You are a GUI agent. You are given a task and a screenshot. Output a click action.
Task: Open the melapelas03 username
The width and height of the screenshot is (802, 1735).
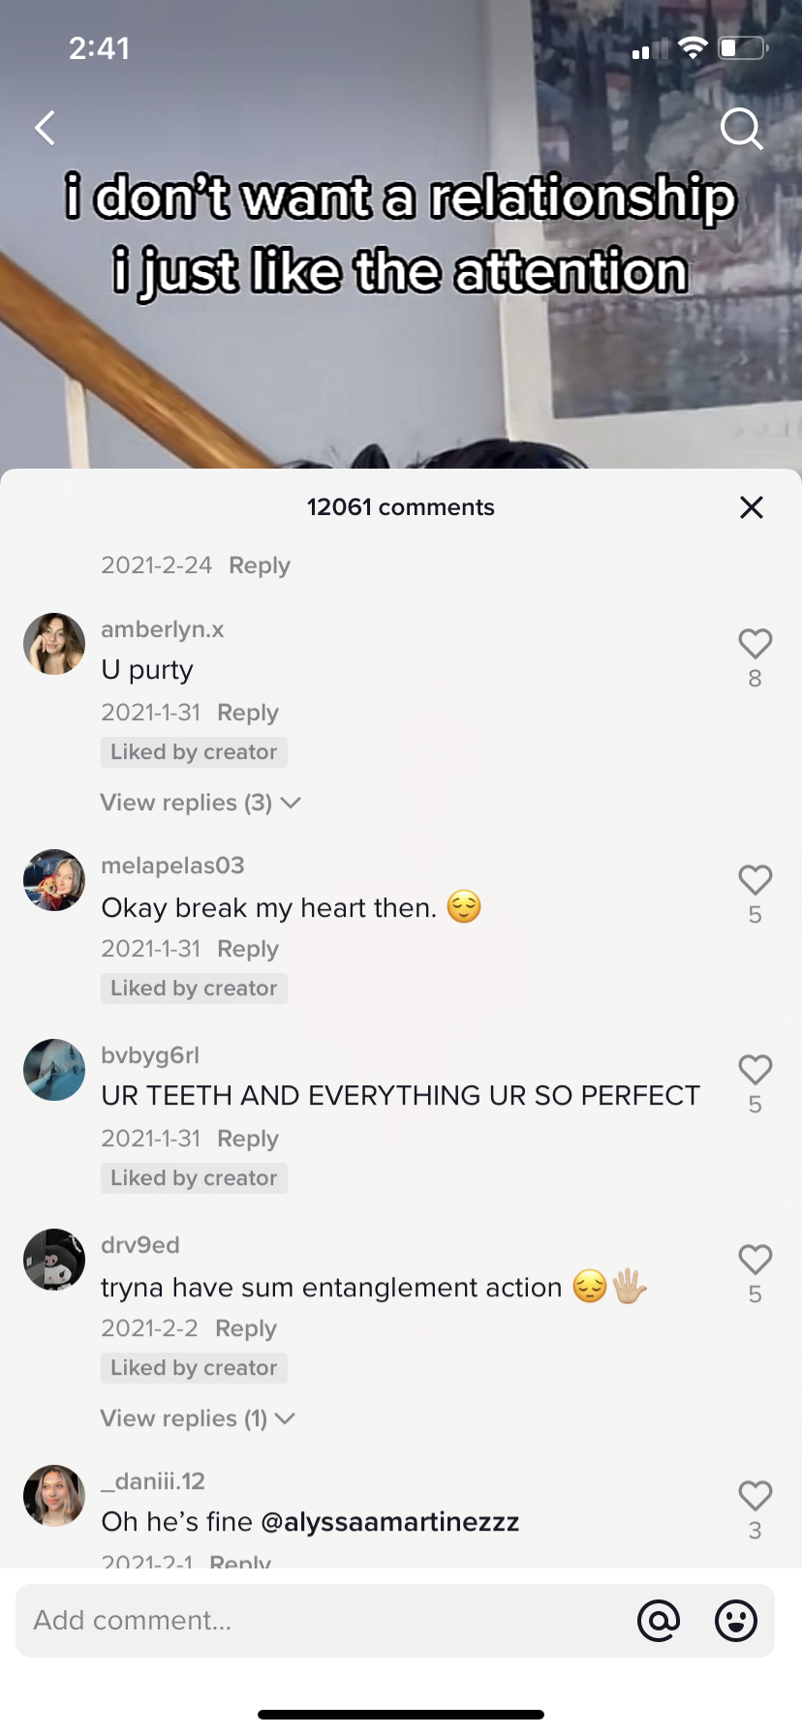[172, 866]
